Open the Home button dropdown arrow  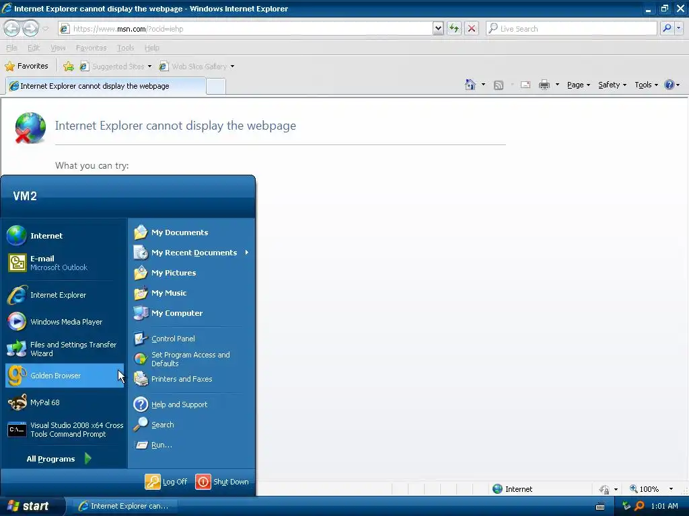(x=483, y=85)
